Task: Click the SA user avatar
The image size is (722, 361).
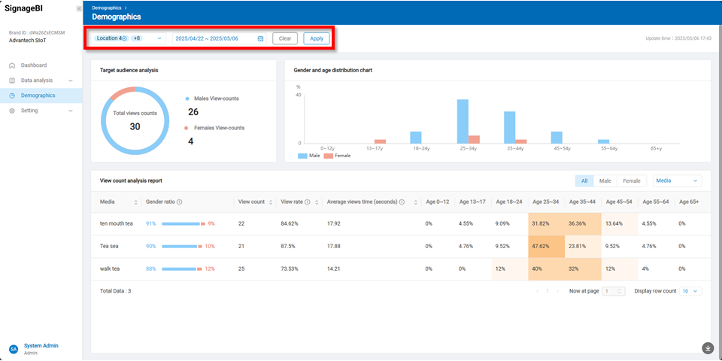Action: tap(14, 349)
